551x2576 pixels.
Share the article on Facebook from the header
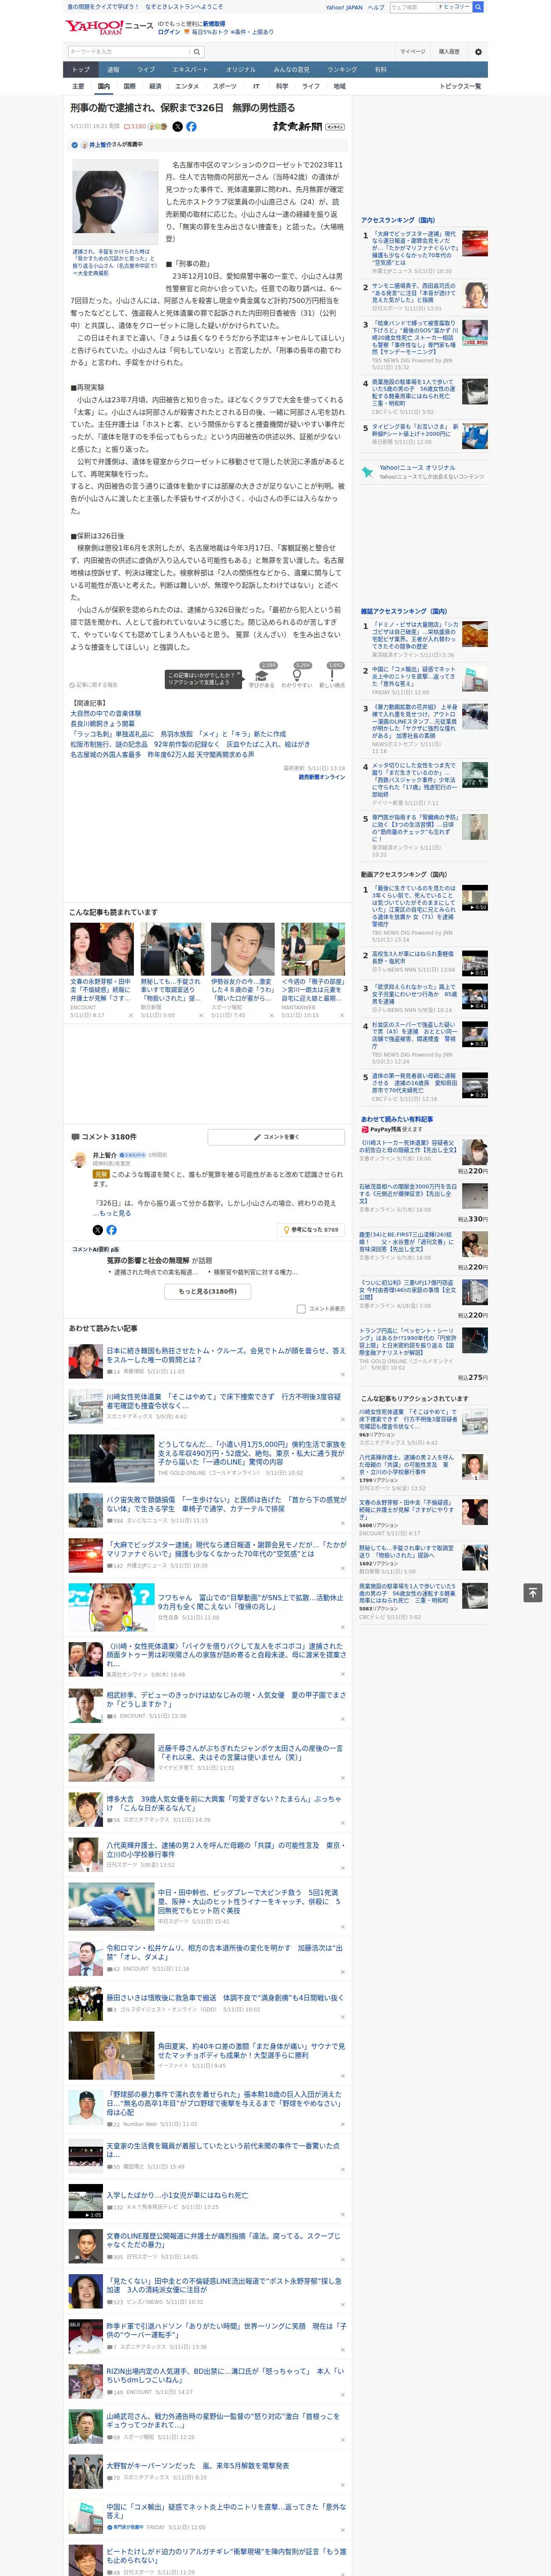point(191,127)
